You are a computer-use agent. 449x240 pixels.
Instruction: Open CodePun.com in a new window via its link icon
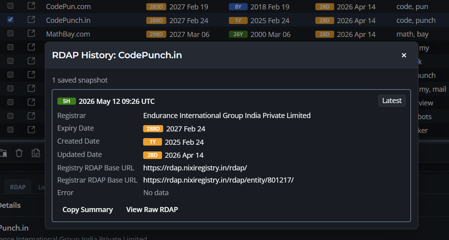(x=31, y=6)
